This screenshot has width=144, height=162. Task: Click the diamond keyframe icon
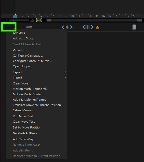67,27
